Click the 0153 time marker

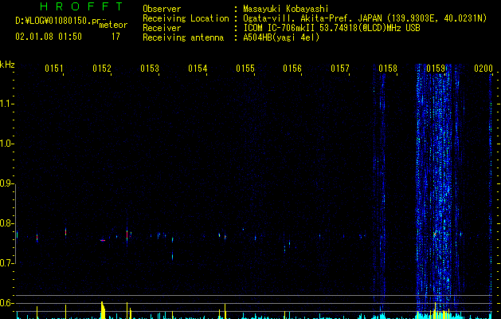[150, 69]
